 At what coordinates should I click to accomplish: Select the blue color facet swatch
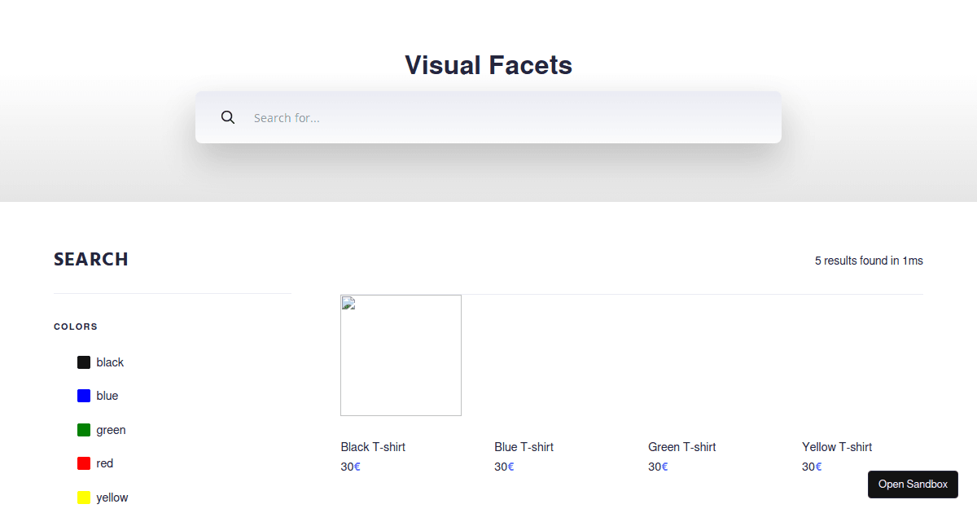pos(84,396)
